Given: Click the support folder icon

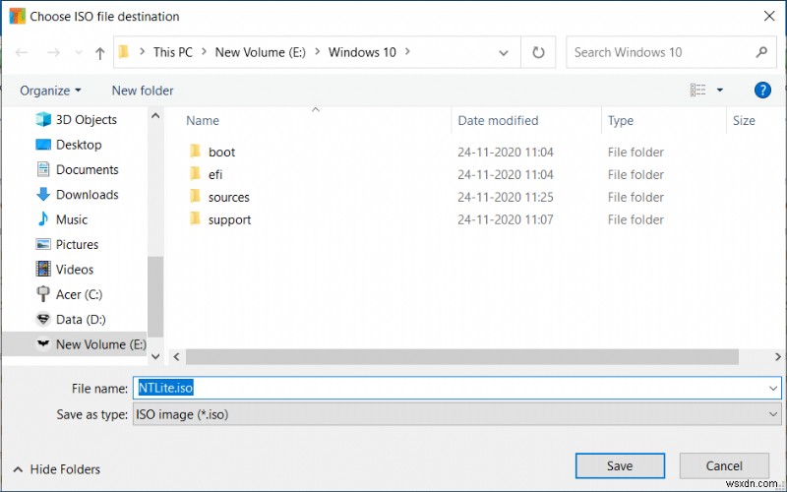Looking at the screenshot, I should (195, 218).
